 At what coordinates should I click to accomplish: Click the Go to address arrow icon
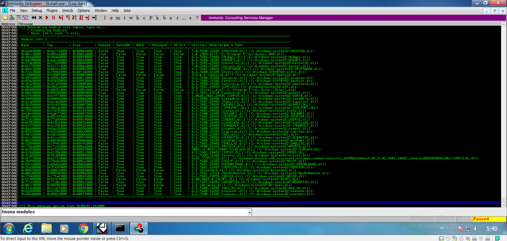pyautogui.click(x=94, y=18)
